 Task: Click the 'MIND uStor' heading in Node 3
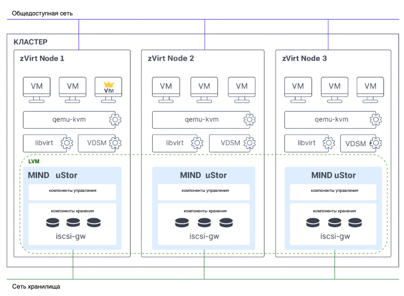coord(333,175)
